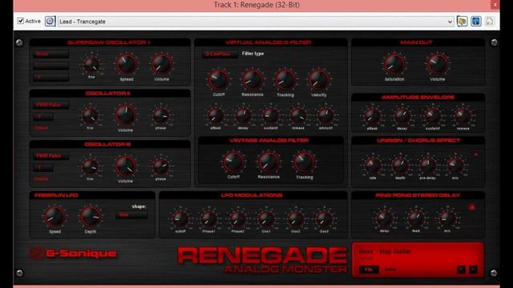Click Virtual Analog G-Filter Cutoff knob
This screenshot has height=288, width=513.
[219, 79]
